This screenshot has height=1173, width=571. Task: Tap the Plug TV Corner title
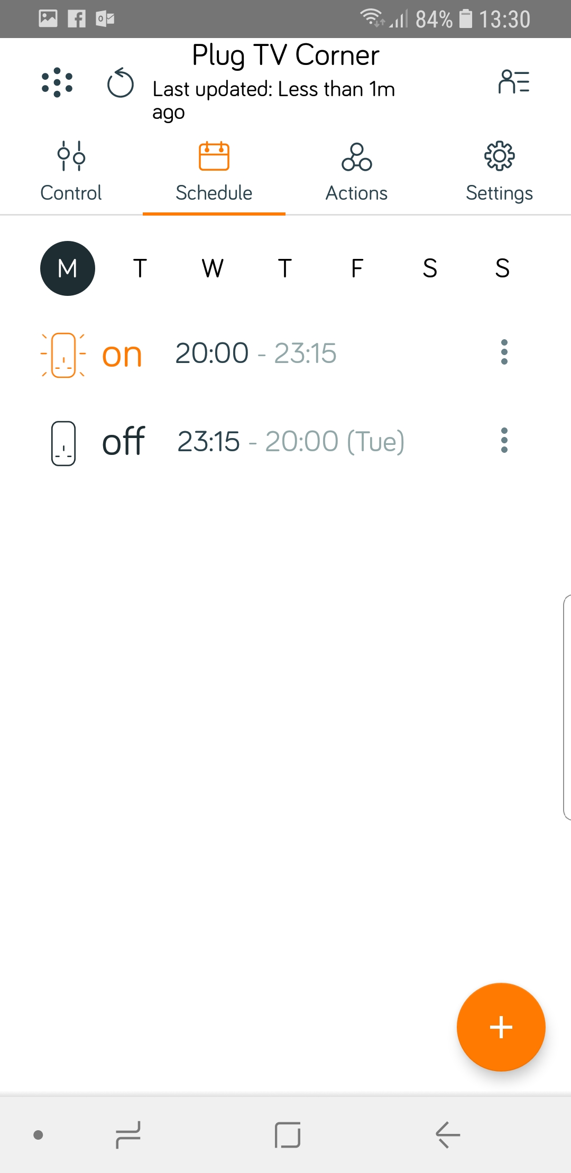(285, 55)
